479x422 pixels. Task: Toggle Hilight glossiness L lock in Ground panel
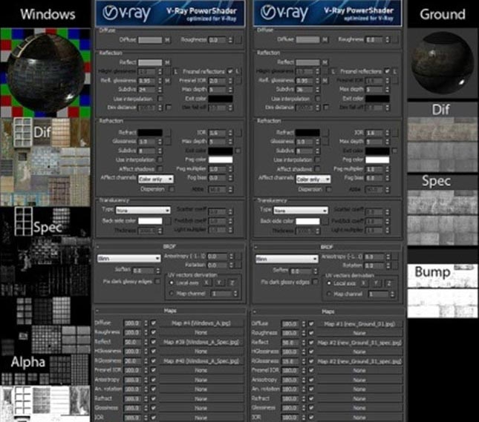333,71
